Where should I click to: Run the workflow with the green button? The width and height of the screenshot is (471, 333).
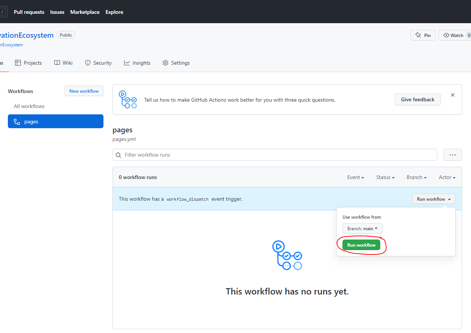click(361, 245)
